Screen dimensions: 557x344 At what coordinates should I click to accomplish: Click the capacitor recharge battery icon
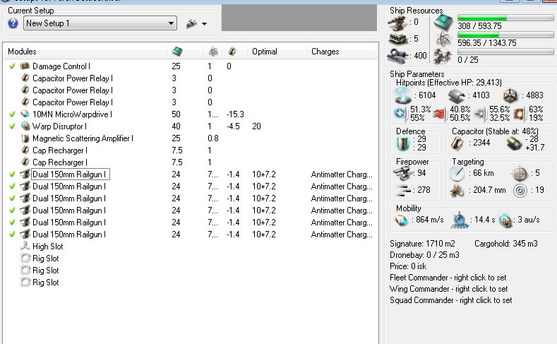(514, 143)
